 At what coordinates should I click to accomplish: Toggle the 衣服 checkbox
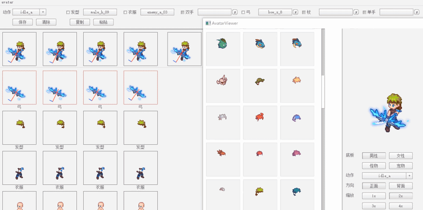pos(125,12)
